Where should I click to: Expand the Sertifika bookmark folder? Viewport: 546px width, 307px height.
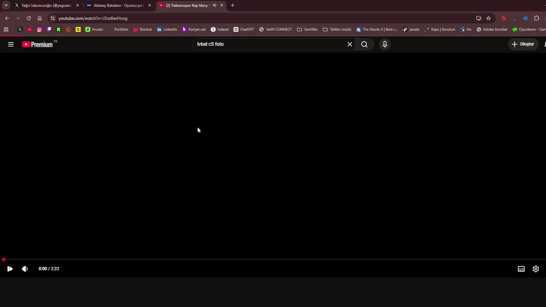[x=307, y=29]
